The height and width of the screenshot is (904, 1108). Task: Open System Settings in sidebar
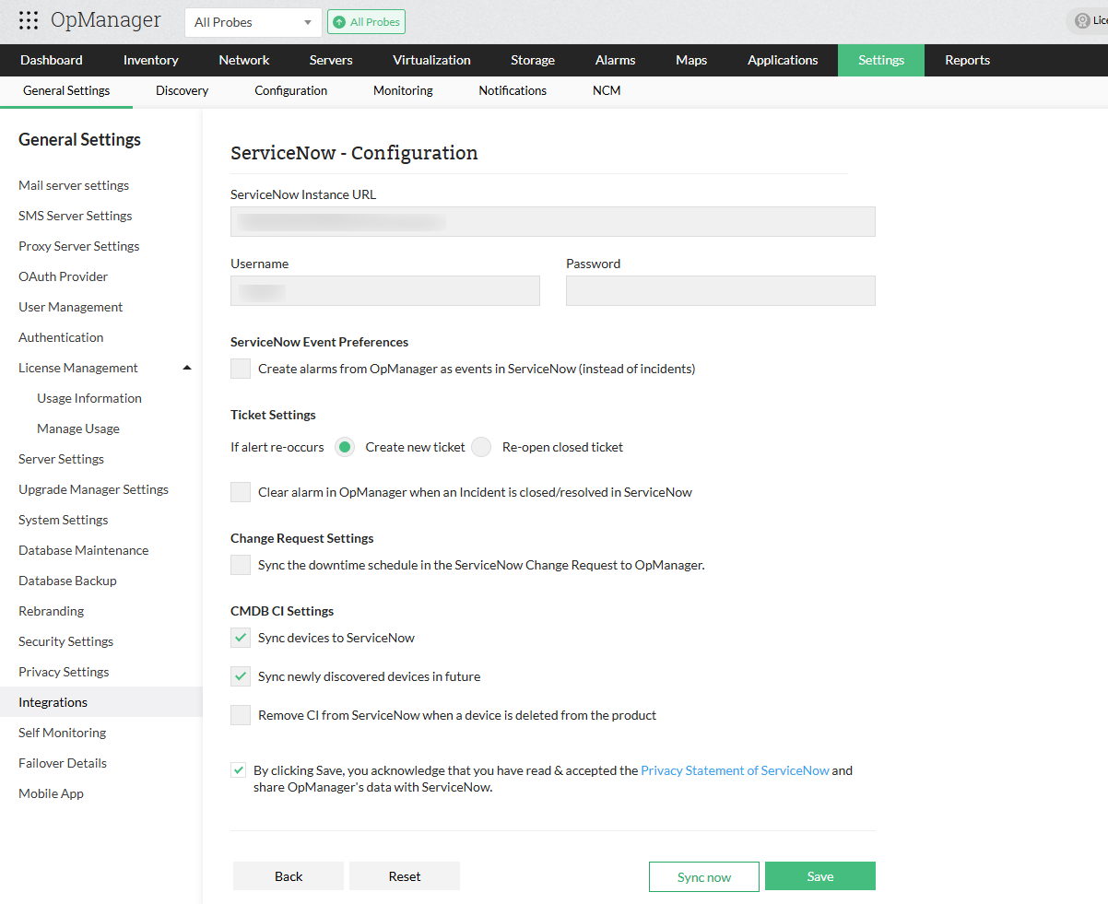click(64, 520)
